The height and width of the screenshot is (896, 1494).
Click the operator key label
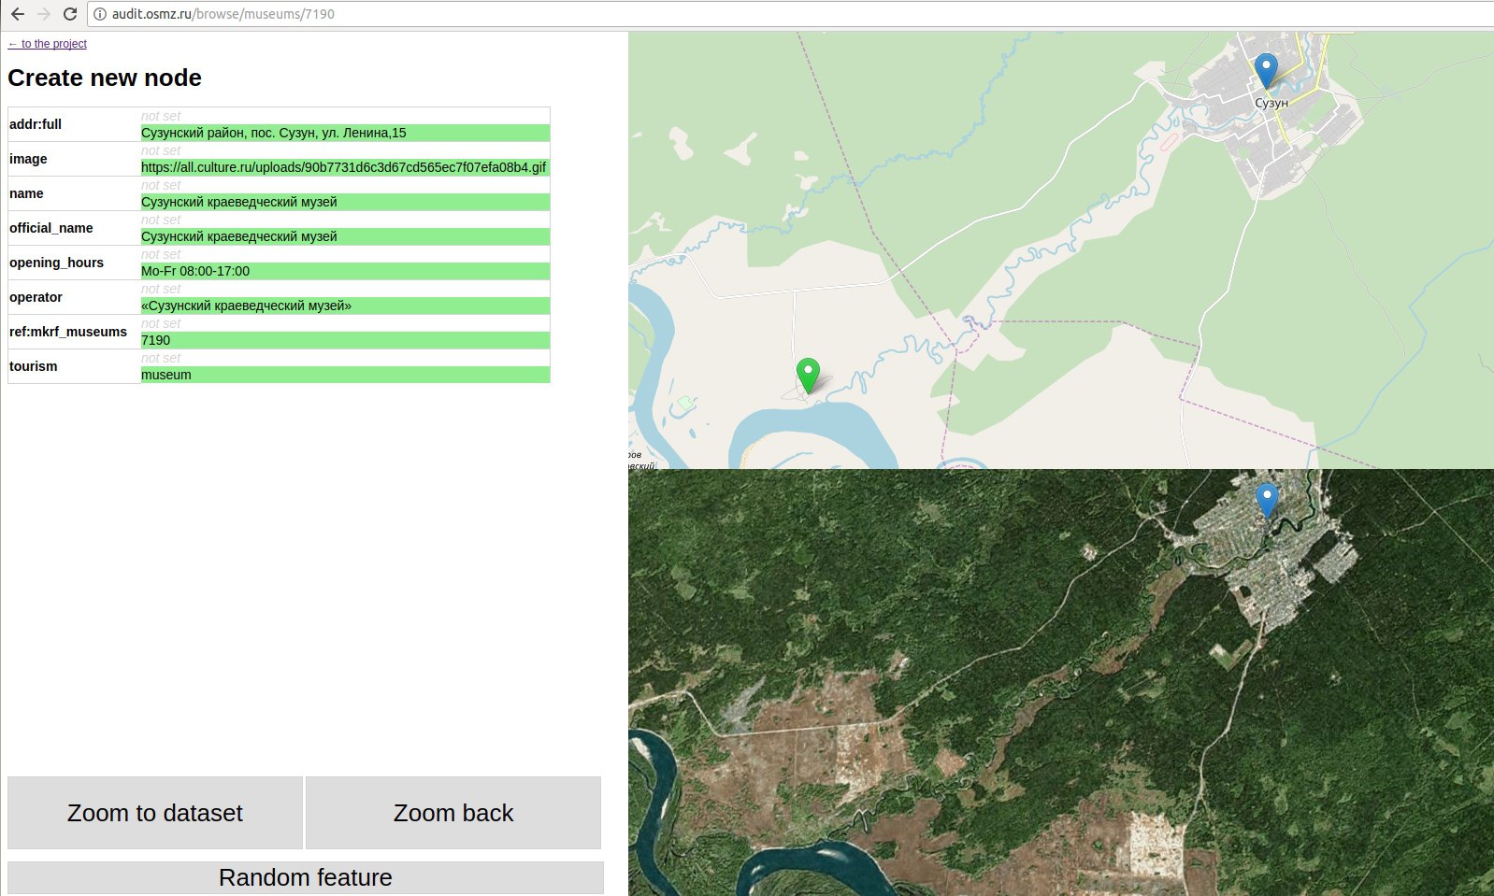tap(36, 297)
